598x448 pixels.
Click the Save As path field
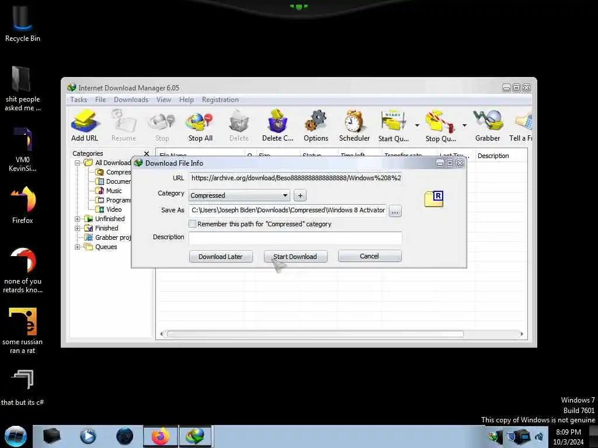(287, 210)
